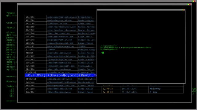The image size is (197, 110).
Task: Click email ldrake@nincsmail.hu
Action: [x=59, y=63]
